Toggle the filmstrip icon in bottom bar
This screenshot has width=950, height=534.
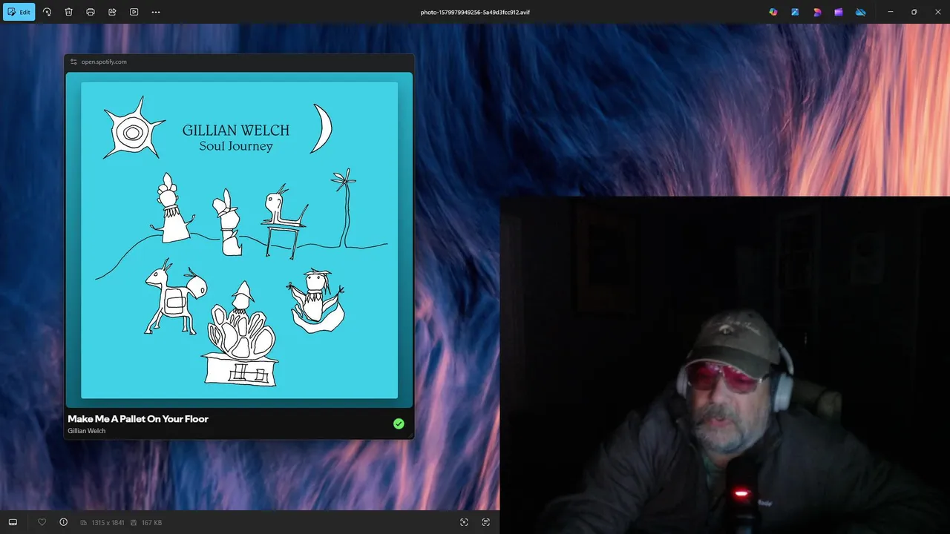coord(13,522)
